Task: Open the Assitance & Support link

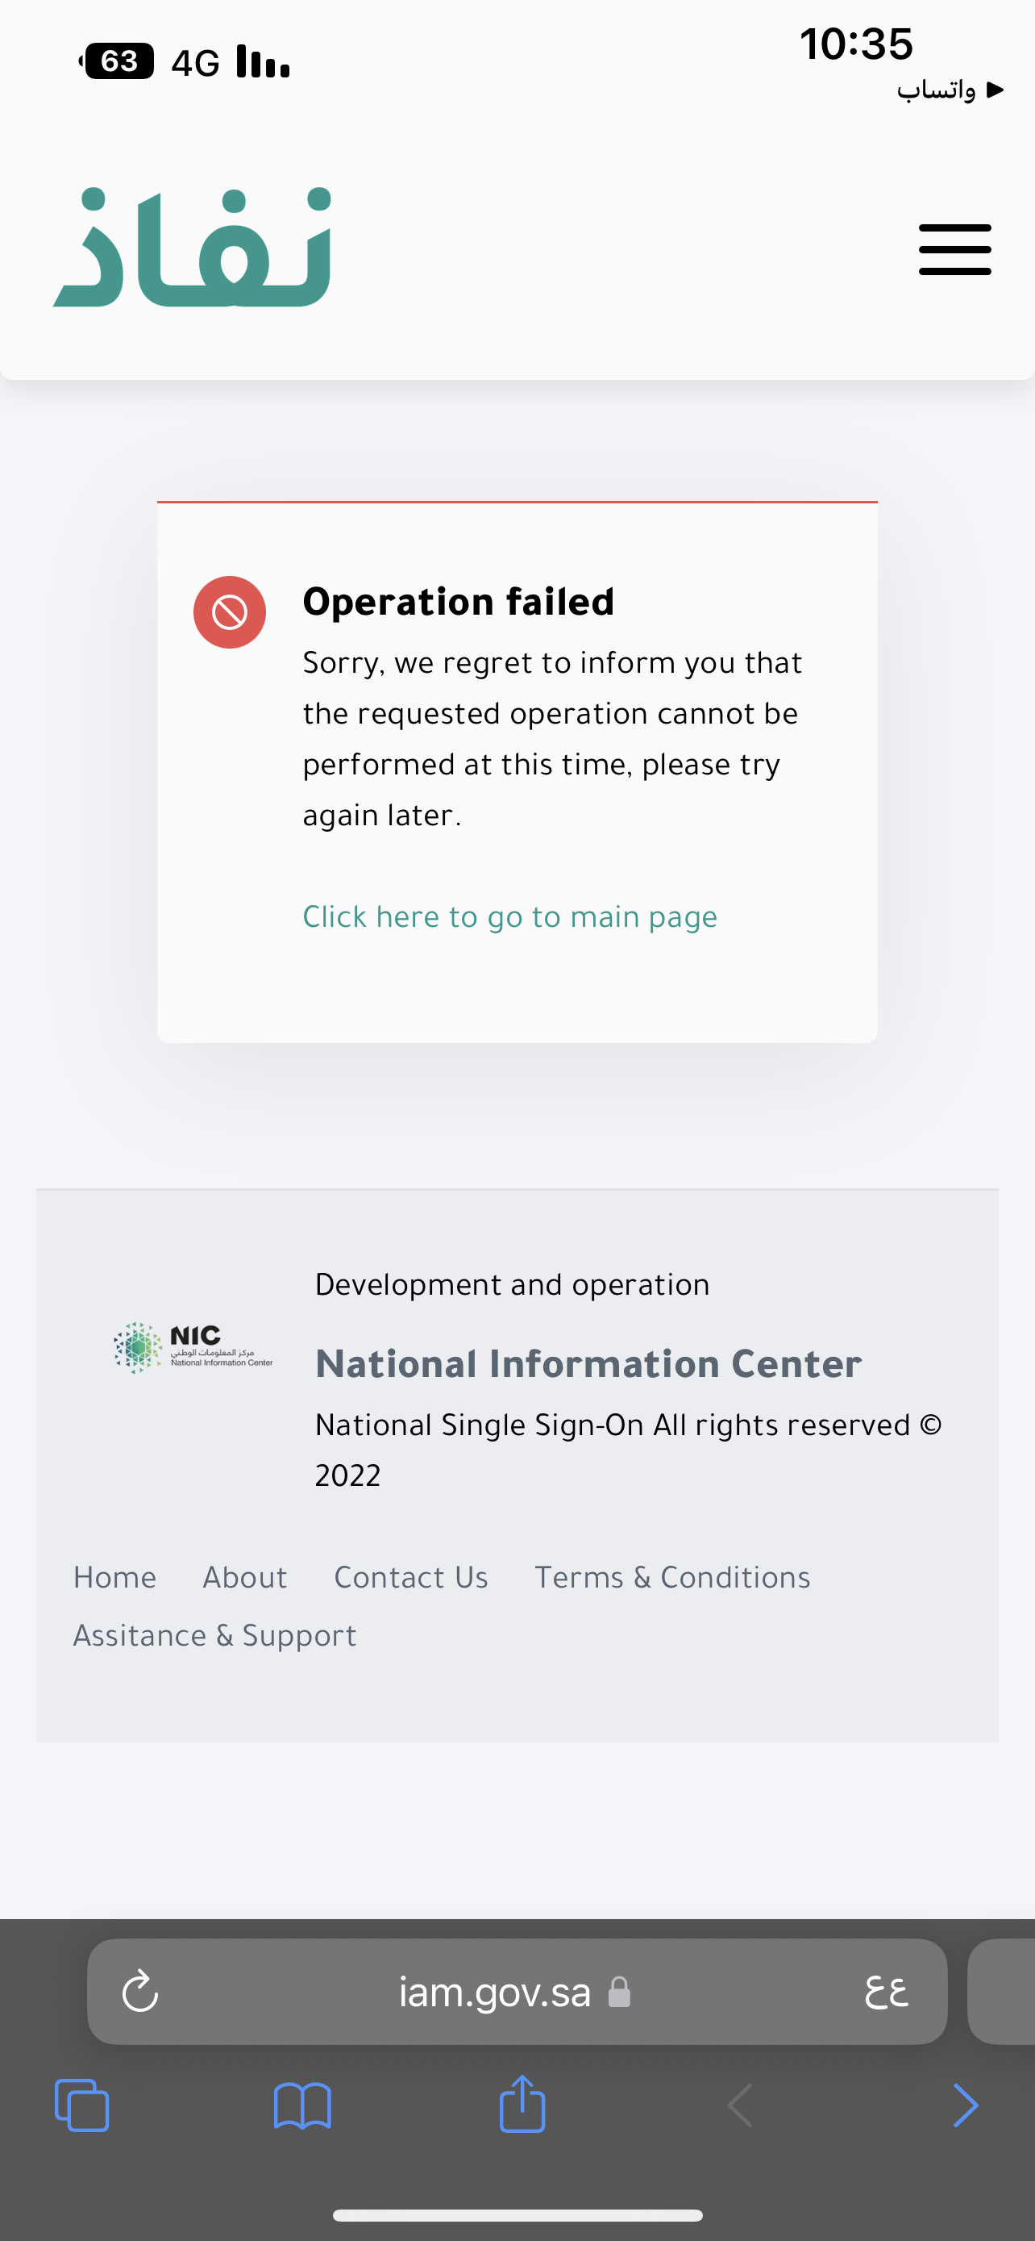Action: click(x=214, y=1635)
